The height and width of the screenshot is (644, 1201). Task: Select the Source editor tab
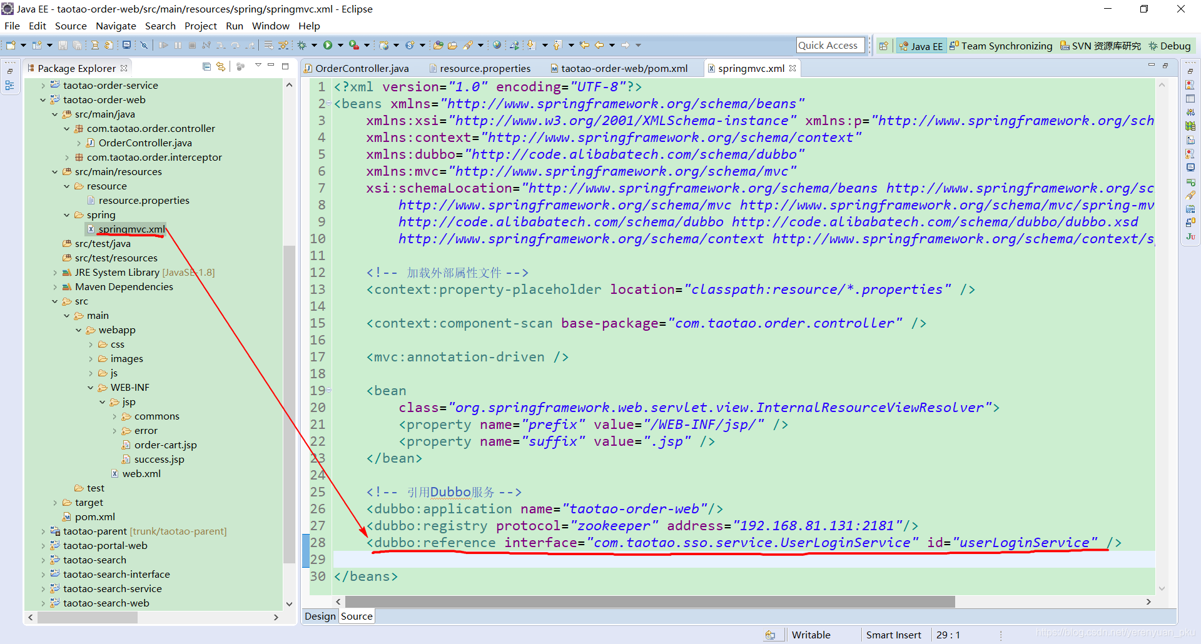coord(357,616)
